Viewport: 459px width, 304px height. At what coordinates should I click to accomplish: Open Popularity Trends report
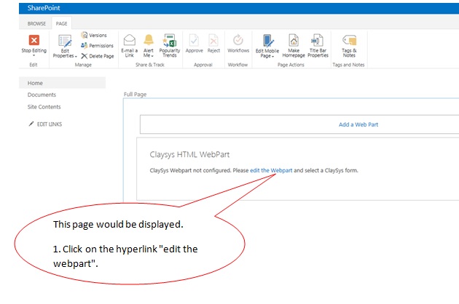coord(170,46)
